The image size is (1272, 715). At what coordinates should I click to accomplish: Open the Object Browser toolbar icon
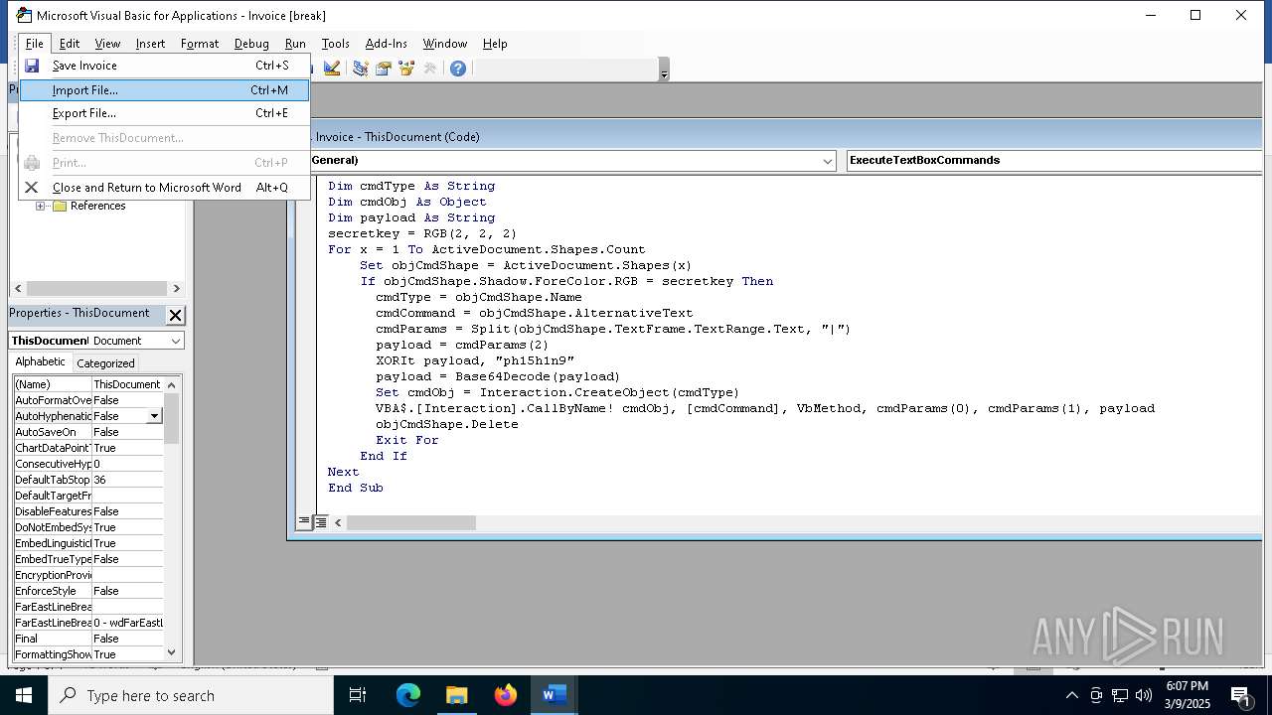406,69
